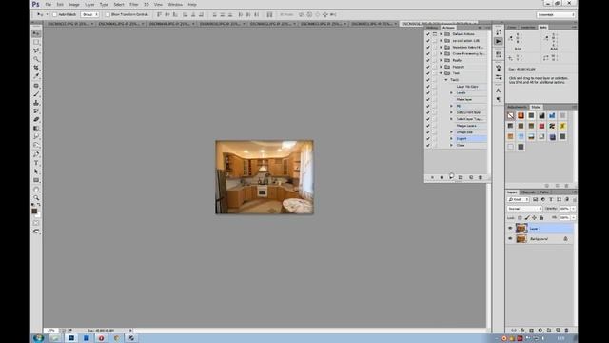Image resolution: width=609 pixels, height=343 pixels.
Task: Select the Rectangular Marquee tool
Action: (36, 42)
